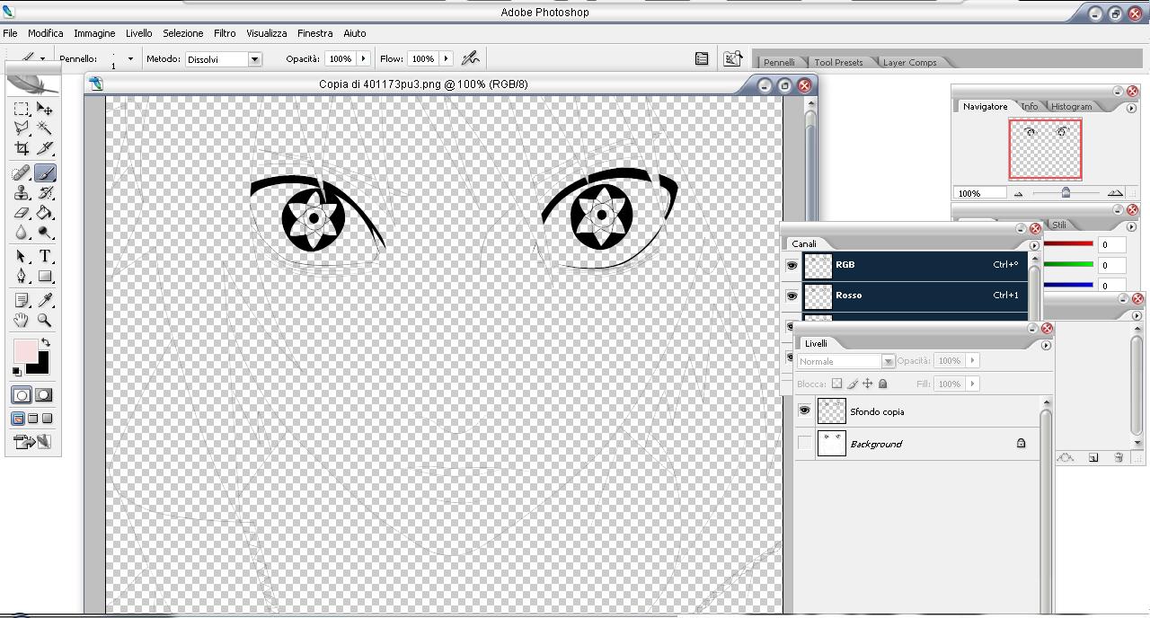Select the Zoom magnifier tool
This screenshot has height=618, width=1150.
click(44, 321)
